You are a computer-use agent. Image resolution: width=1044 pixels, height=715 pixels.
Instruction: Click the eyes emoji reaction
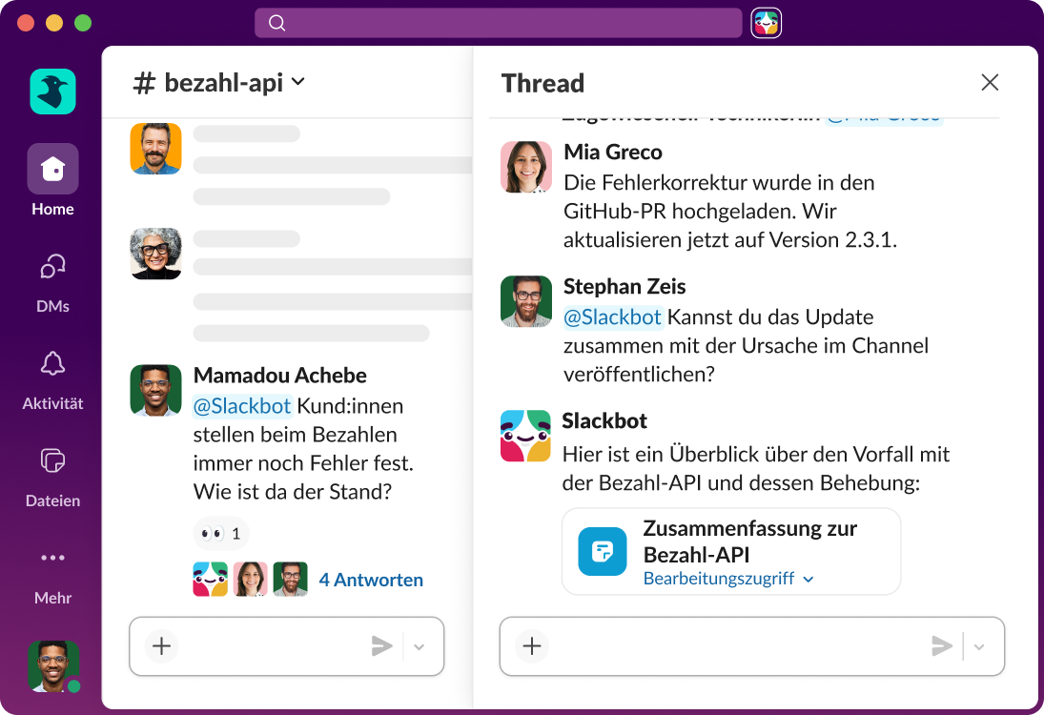click(x=221, y=533)
